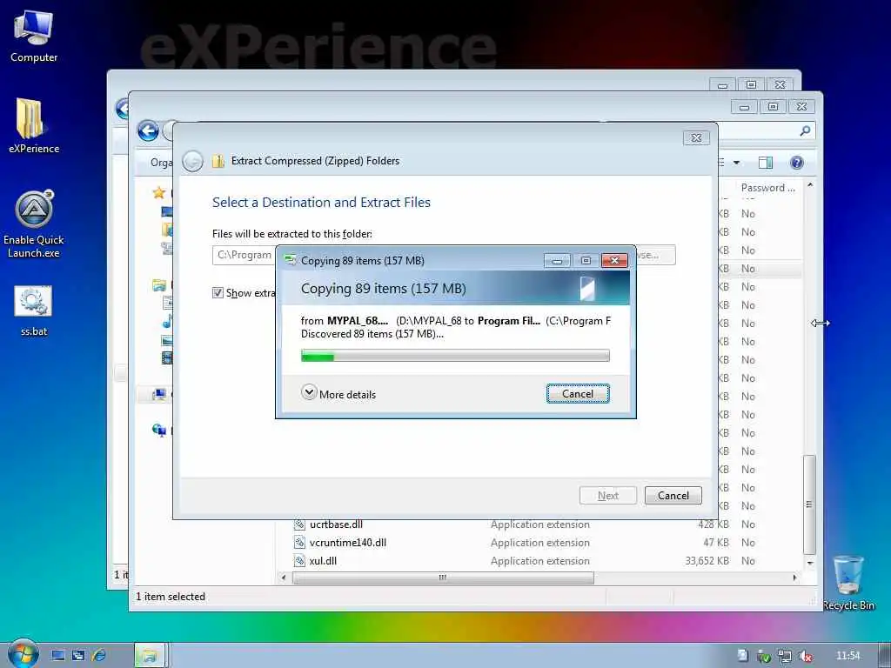
Task: Click the scroll right arrow of file list
Action: click(x=794, y=578)
